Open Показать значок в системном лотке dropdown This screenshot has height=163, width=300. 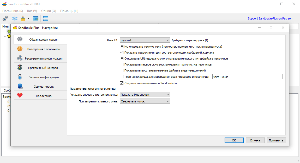(145, 95)
